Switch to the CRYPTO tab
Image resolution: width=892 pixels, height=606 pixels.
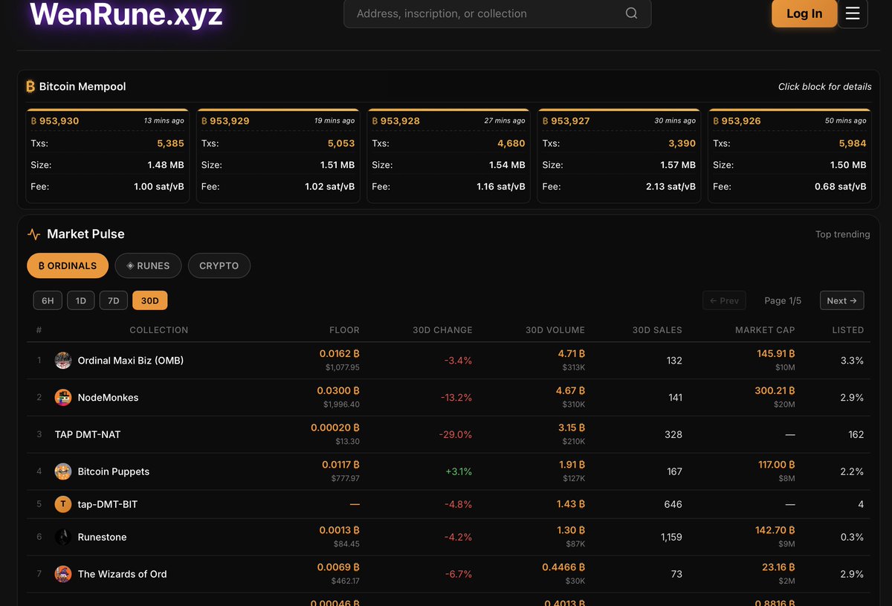[x=219, y=265]
